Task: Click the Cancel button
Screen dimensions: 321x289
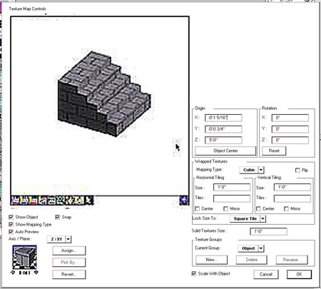Action: click(x=266, y=275)
